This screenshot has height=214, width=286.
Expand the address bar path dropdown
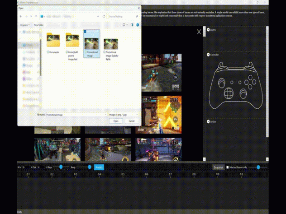(x=98, y=16)
